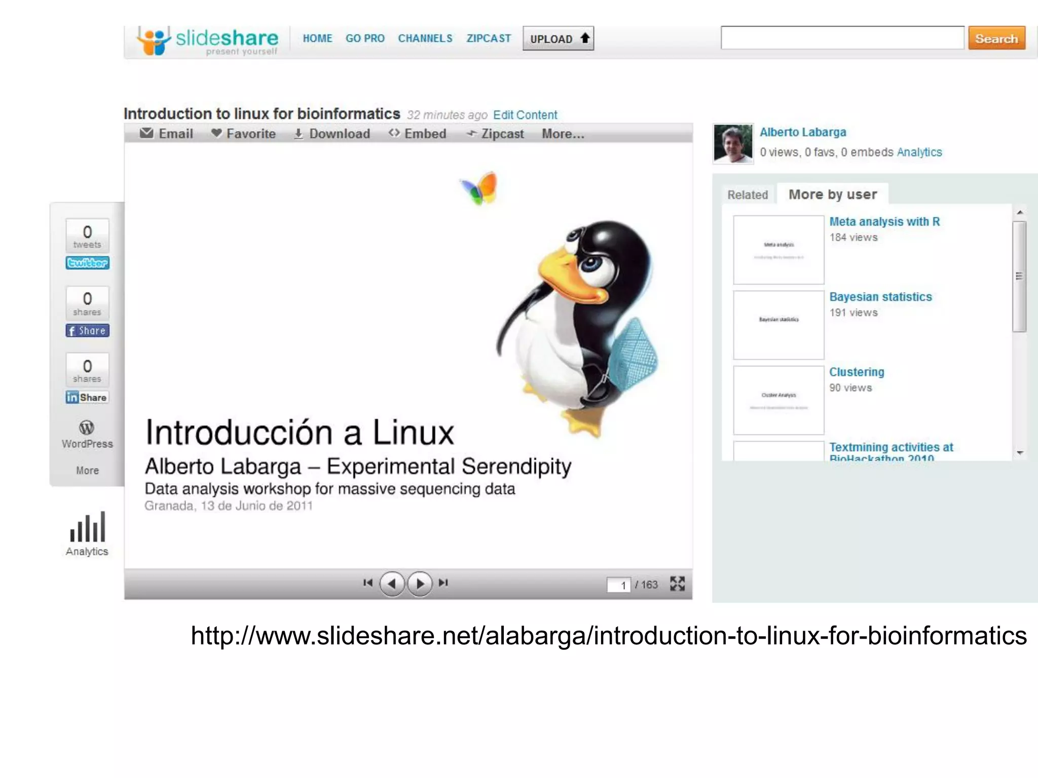The image size is (1038, 778).
Task: Open the Edit Content link
Action: (x=525, y=115)
